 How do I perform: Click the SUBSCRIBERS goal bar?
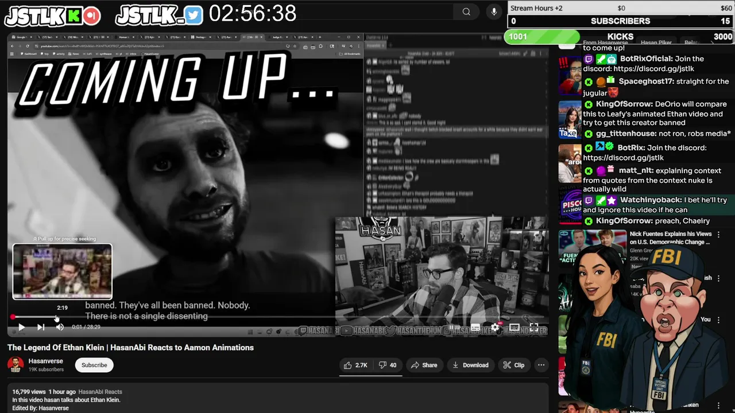click(621, 21)
